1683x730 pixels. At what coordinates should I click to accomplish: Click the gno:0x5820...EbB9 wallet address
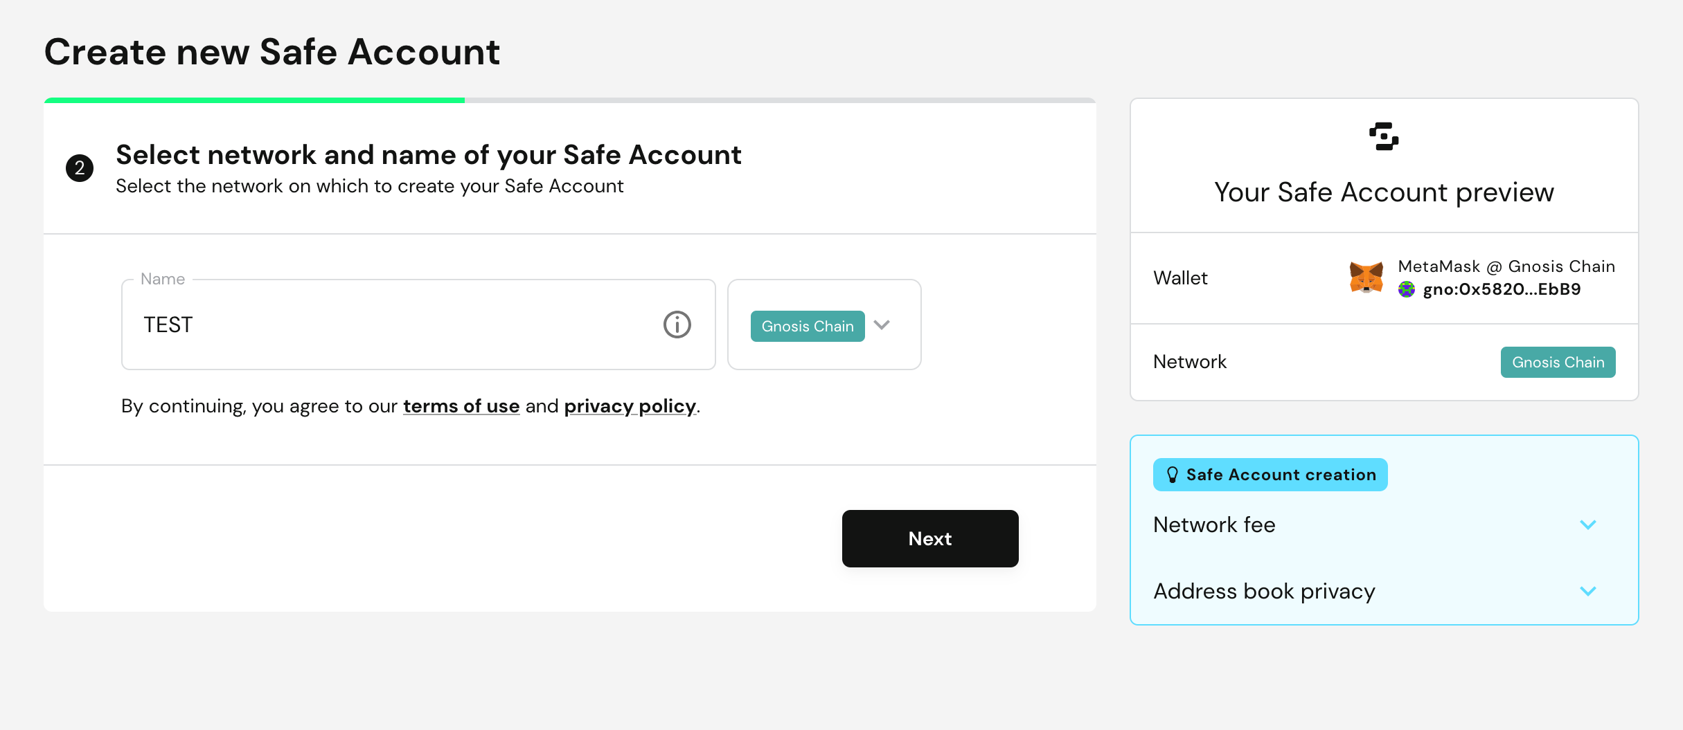(x=1502, y=289)
